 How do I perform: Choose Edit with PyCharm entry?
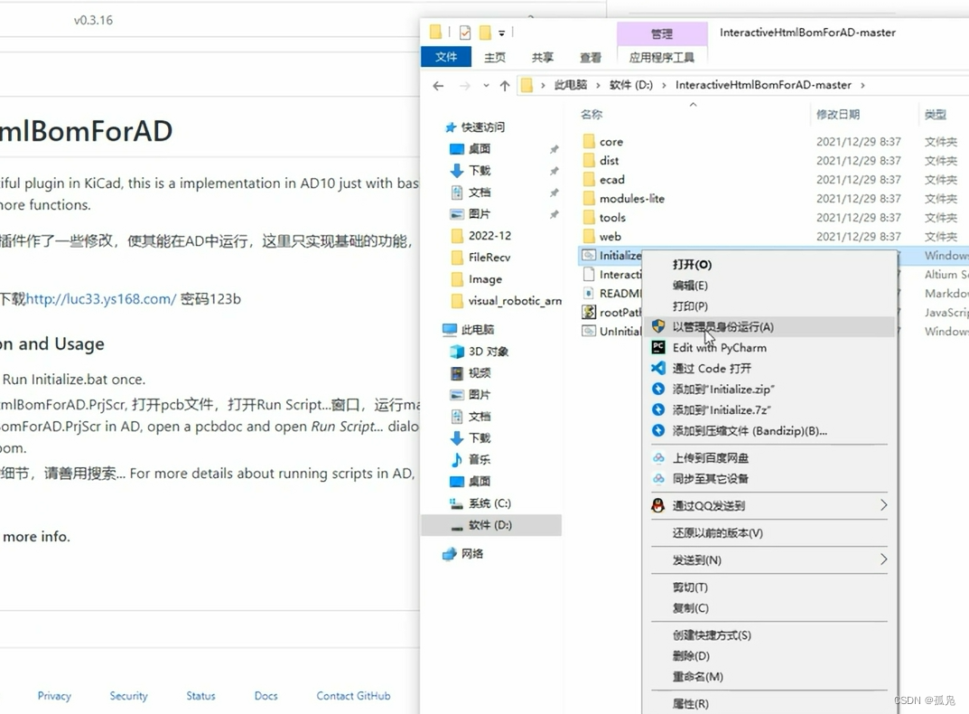coord(769,348)
